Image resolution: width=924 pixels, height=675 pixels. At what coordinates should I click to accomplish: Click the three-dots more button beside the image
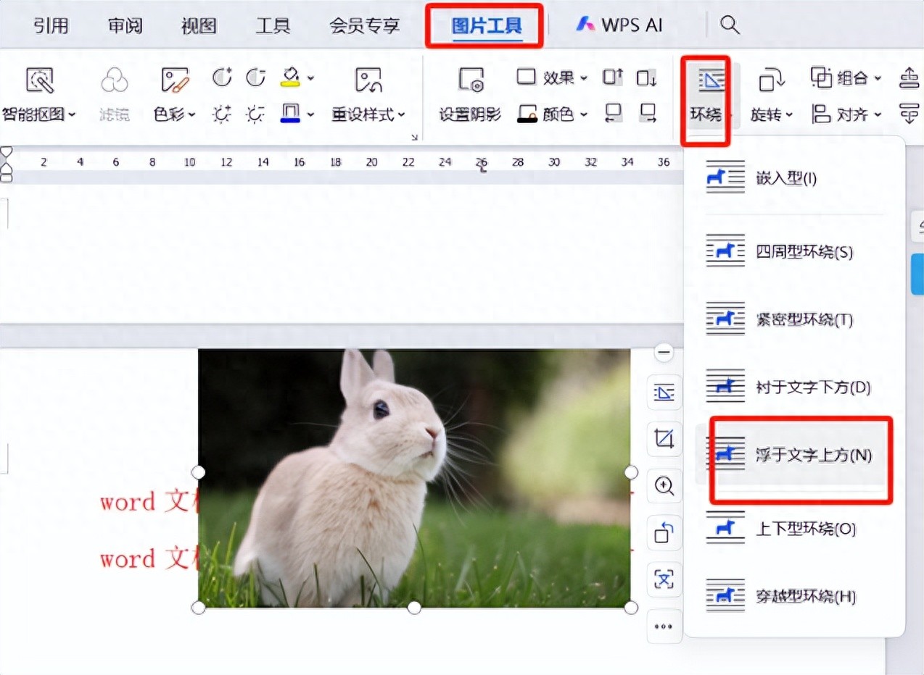[664, 626]
